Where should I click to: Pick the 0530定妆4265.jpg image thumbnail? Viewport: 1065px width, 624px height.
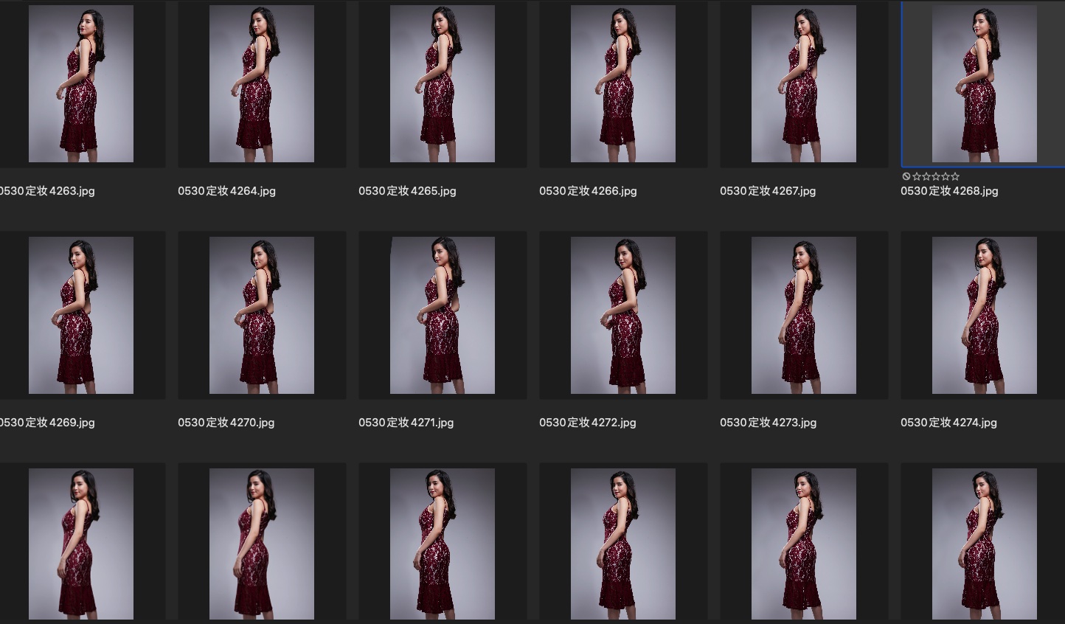443,84
